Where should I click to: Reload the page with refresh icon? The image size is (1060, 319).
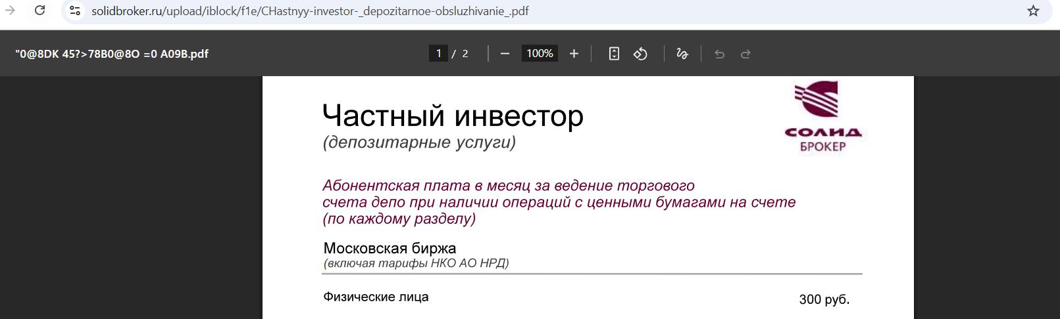[x=40, y=11]
